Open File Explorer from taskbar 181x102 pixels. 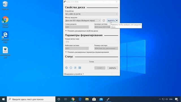point(87,99)
